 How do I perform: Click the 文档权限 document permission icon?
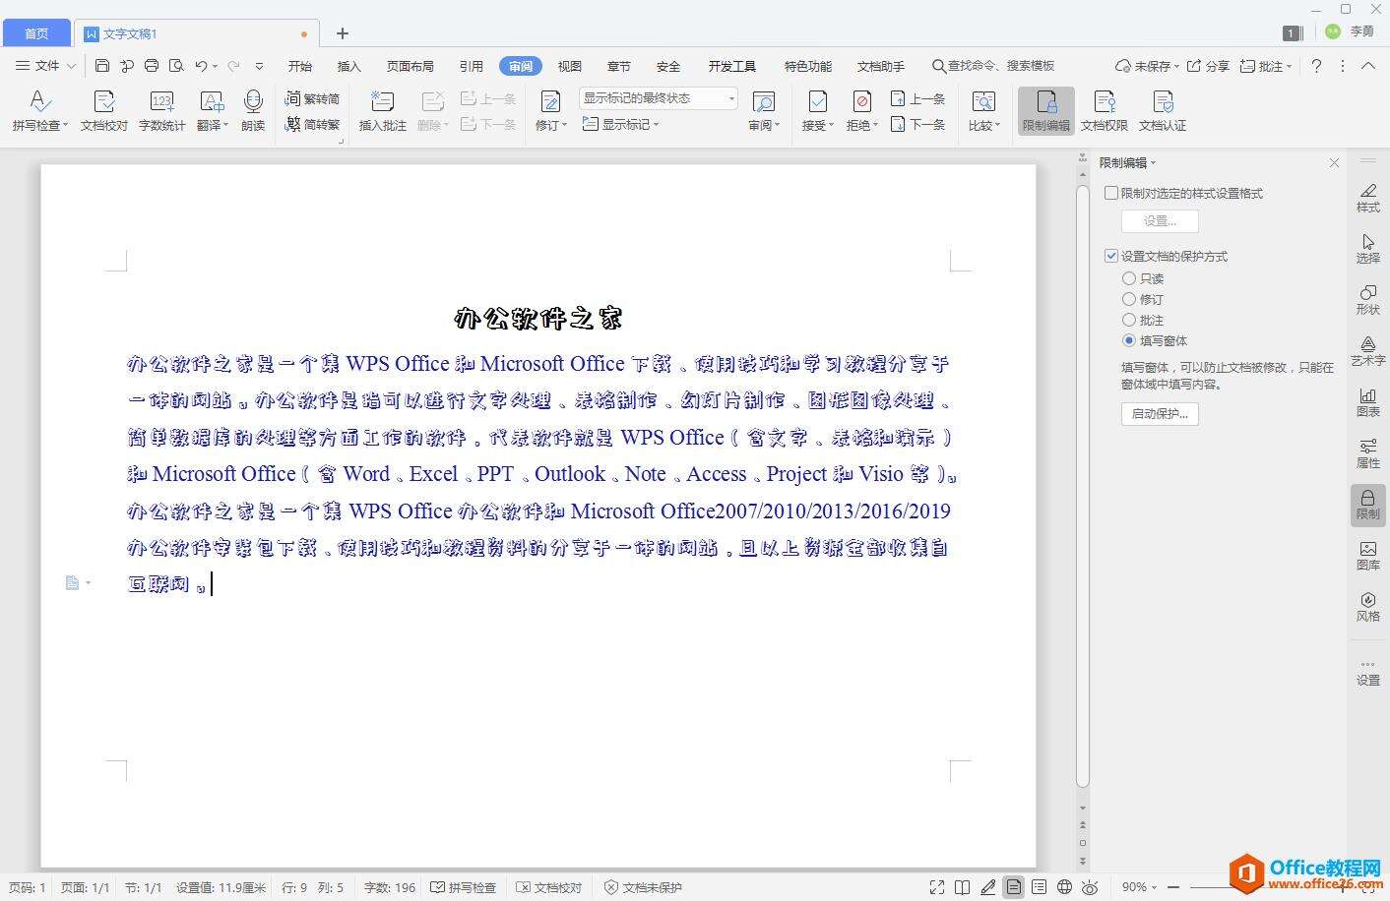point(1104,110)
